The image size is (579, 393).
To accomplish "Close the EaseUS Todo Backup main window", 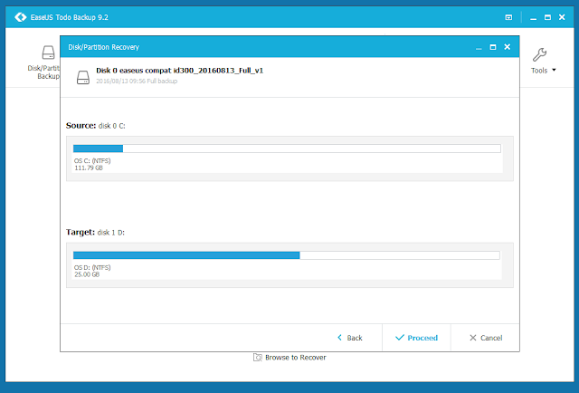I will tap(562, 17).
